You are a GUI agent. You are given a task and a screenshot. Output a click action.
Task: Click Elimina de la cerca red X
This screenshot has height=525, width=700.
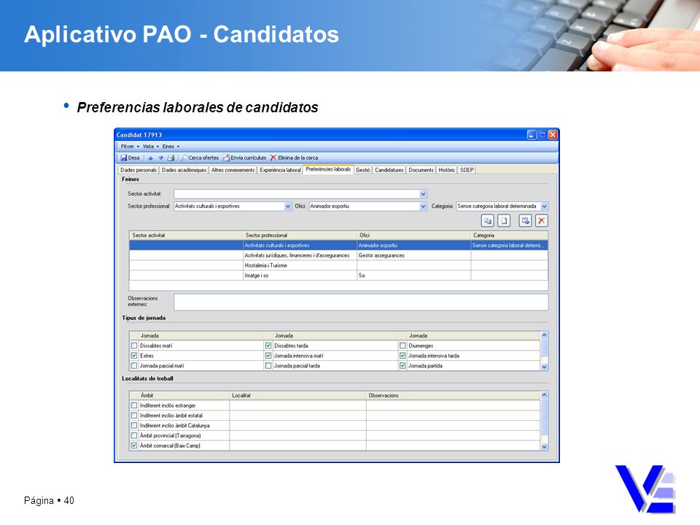point(273,158)
